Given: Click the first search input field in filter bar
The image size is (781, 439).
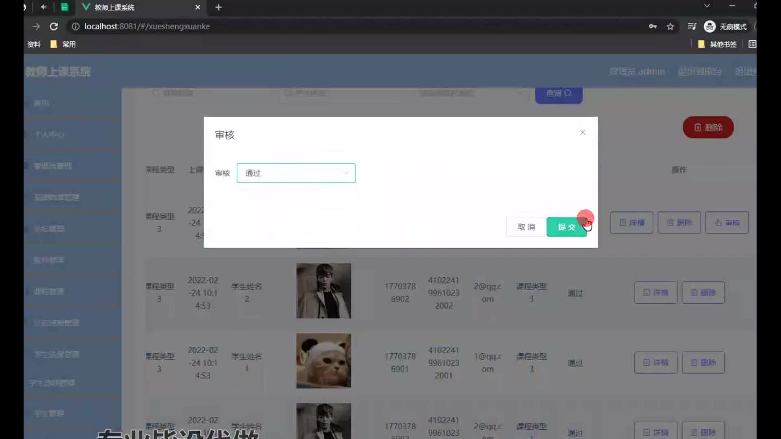Looking at the screenshot, I should [209, 93].
